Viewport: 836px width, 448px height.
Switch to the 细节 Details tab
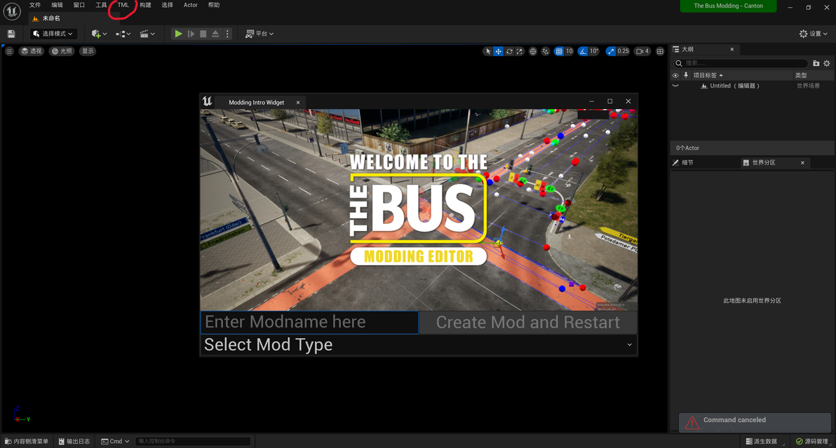pyautogui.click(x=687, y=163)
